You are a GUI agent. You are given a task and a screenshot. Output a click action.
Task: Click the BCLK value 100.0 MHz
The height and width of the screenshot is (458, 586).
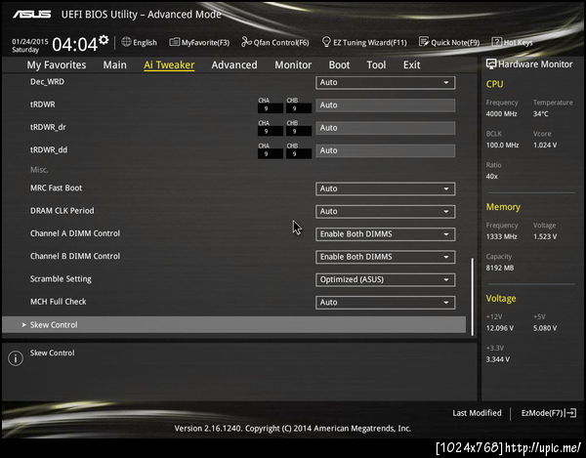(502, 145)
